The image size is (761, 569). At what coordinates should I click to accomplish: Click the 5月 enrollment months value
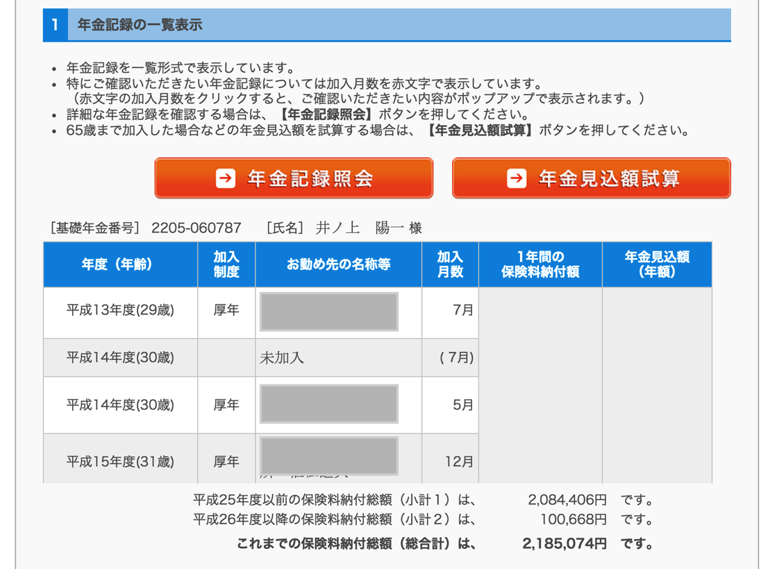click(462, 405)
